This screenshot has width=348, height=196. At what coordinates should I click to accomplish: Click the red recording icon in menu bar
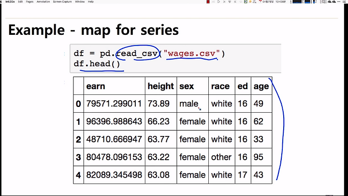coord(208,1)
